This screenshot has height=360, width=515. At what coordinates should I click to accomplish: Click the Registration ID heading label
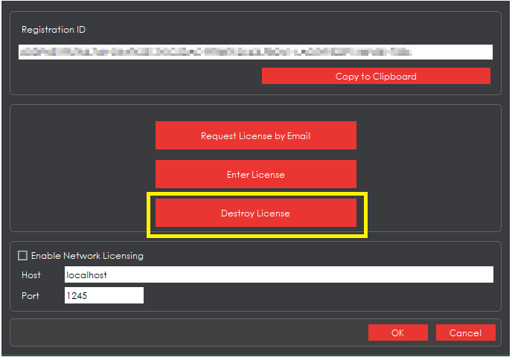pos(54,30)
